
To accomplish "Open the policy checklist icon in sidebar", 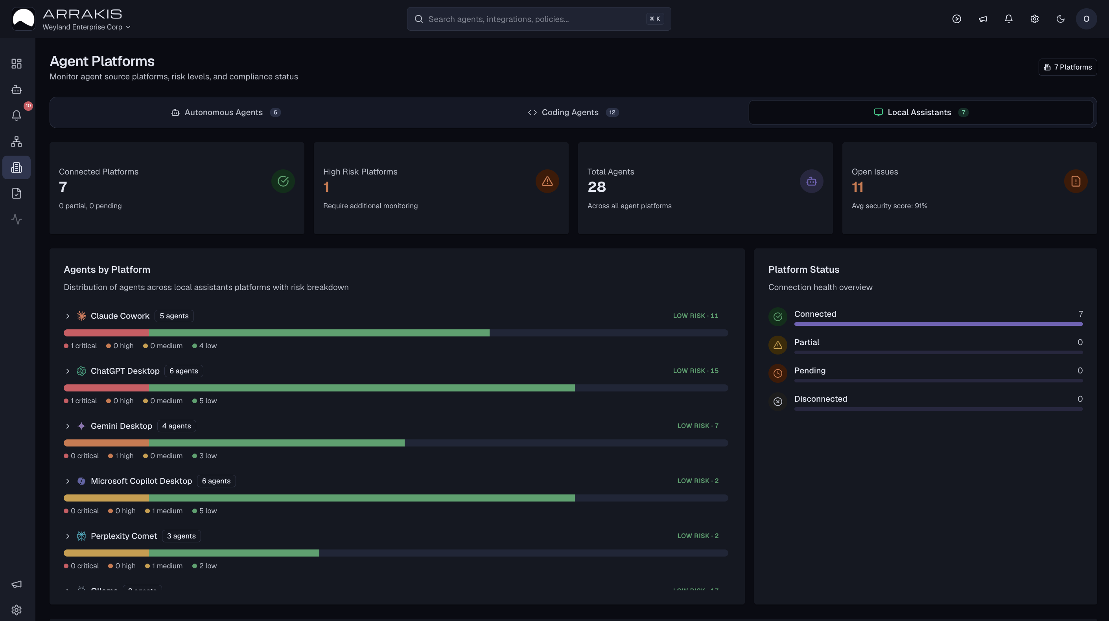I will coord(17,193).
